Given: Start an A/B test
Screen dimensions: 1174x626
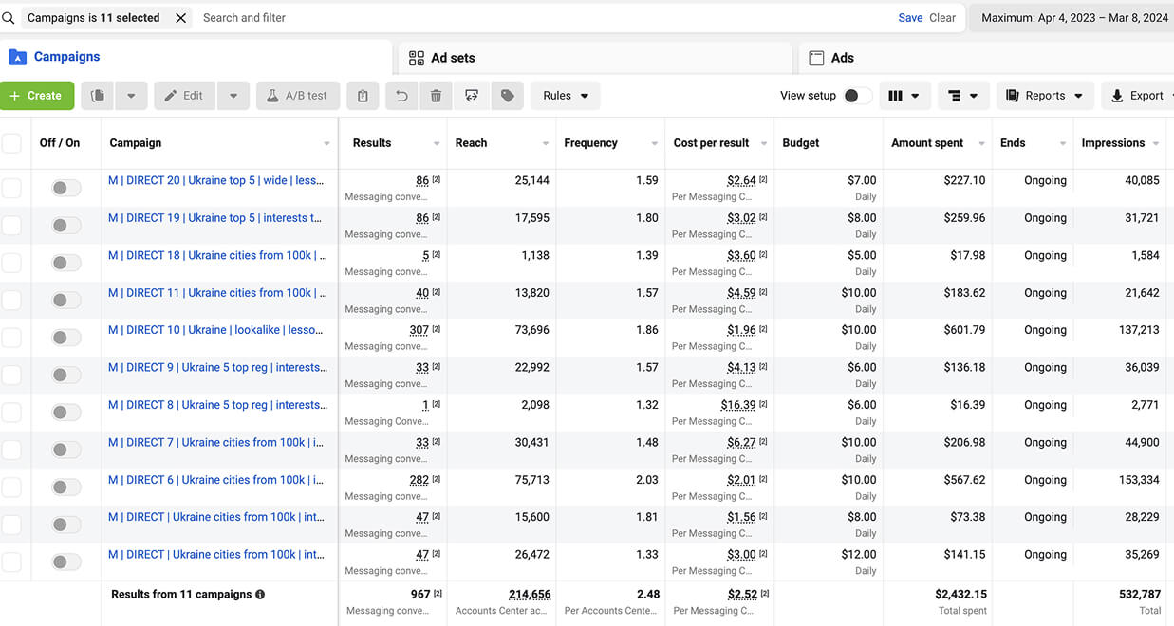Looking at the screenshot, I should (297, 96).
